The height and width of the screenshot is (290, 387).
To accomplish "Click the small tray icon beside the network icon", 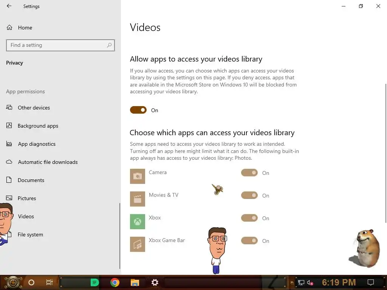I will (x=292, y=283).
